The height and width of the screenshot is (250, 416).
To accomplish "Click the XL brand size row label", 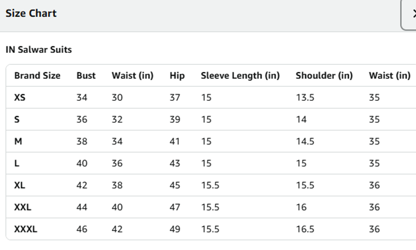I will (x=19, y=185).
